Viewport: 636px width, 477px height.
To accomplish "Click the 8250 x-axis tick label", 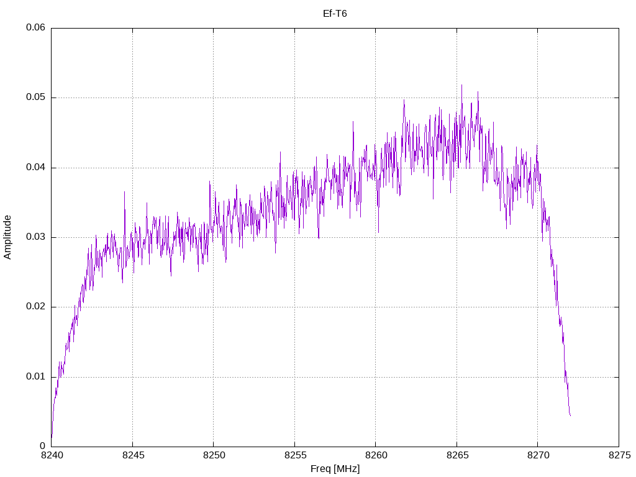I will point(214,455).
